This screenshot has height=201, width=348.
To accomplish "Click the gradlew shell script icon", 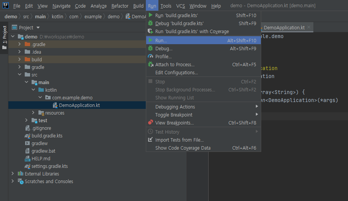I will [27, 143].
